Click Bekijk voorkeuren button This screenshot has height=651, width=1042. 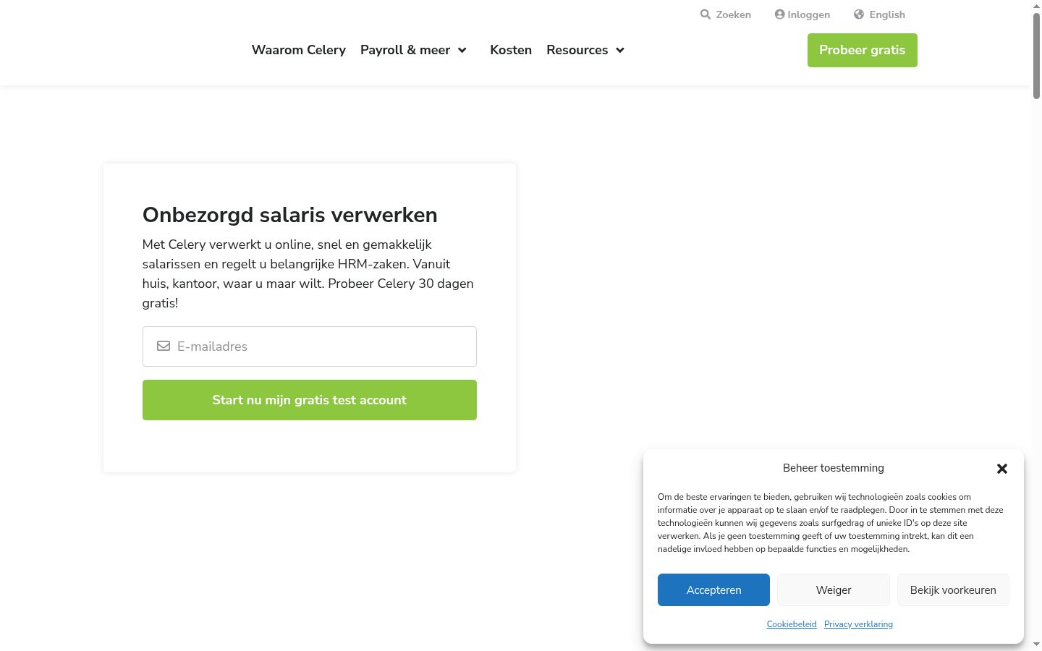(x=953, y=590)
